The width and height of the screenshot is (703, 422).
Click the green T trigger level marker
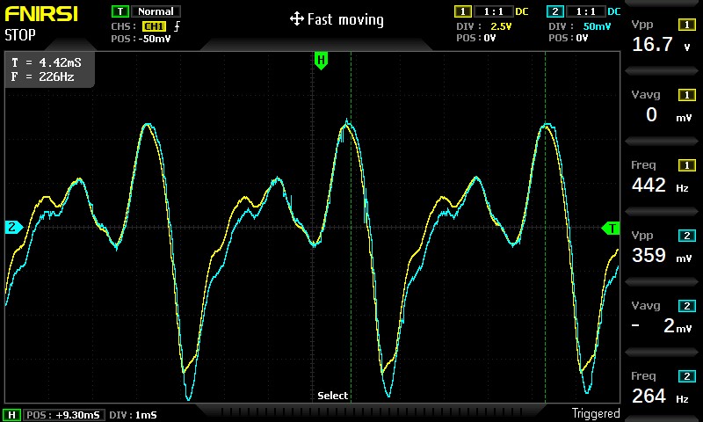[x=610, y=229]
